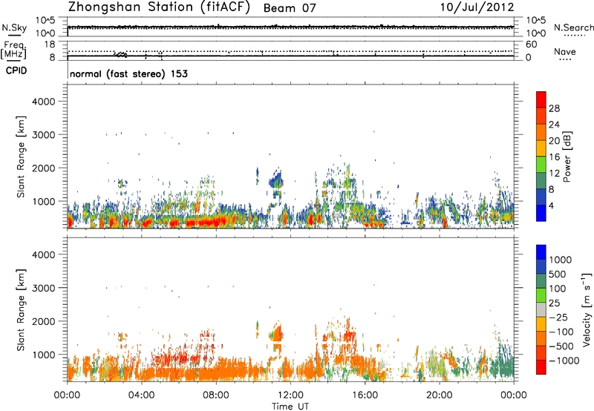Click the 'CPID' label
This screenshot has width=594, height=411.
(x=16, y=70)
